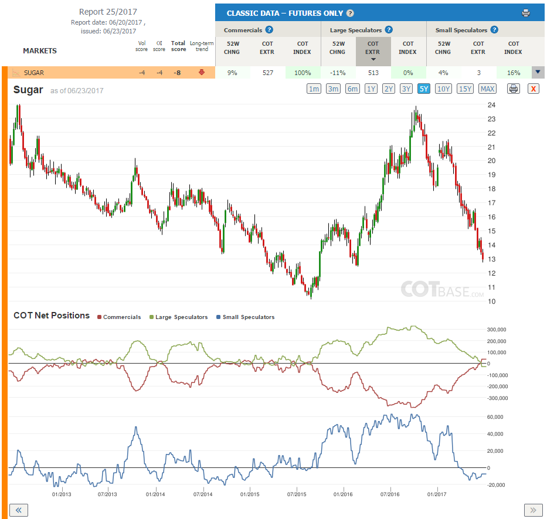
Task: Click the red long-term trend down arrow
Action: [x=201, y=72]
